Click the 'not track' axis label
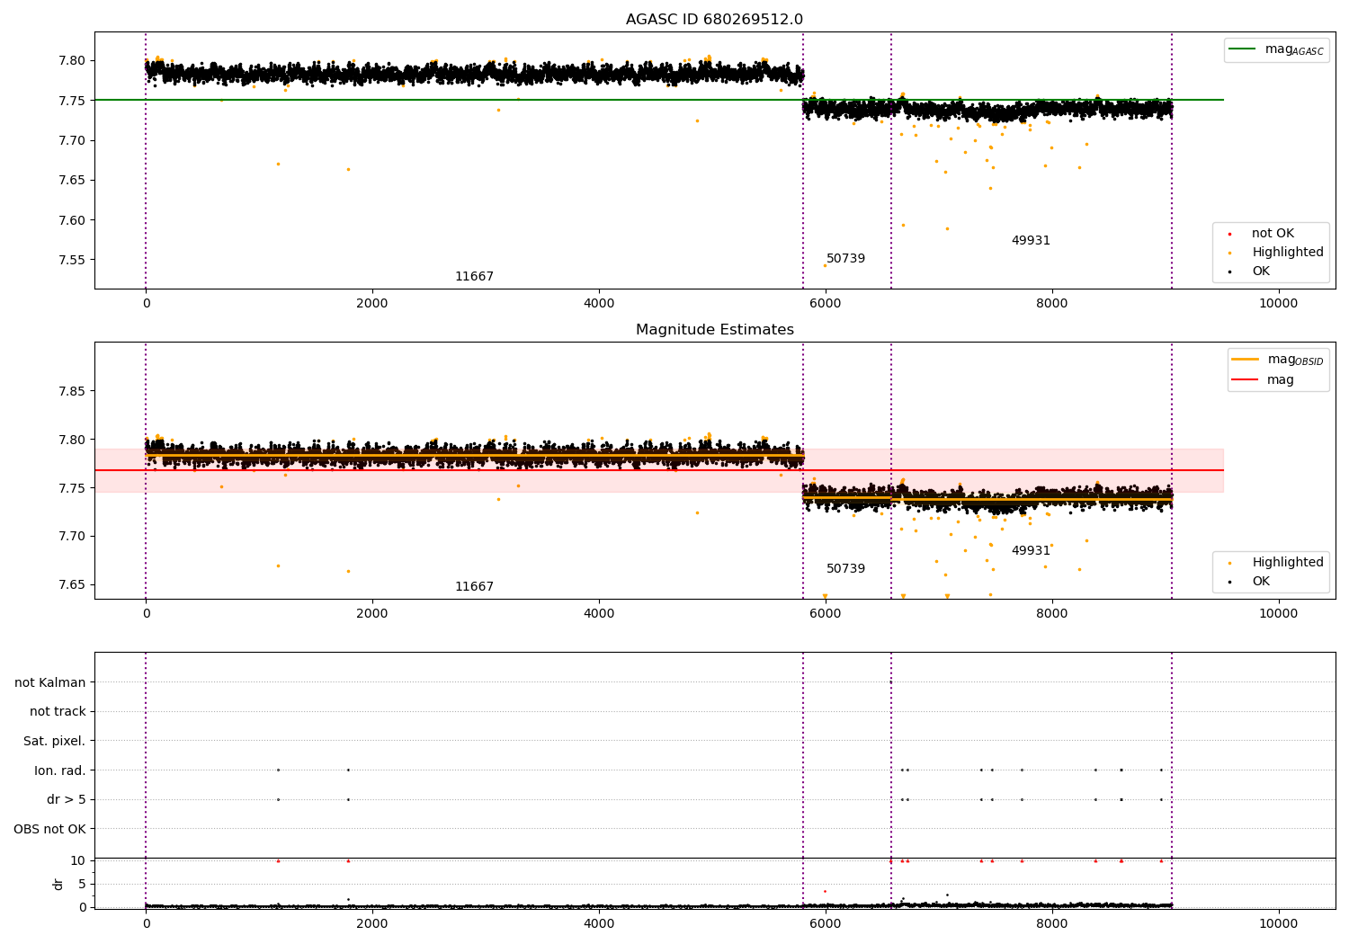The image size is (1349, 944). [x=58, y=712]
